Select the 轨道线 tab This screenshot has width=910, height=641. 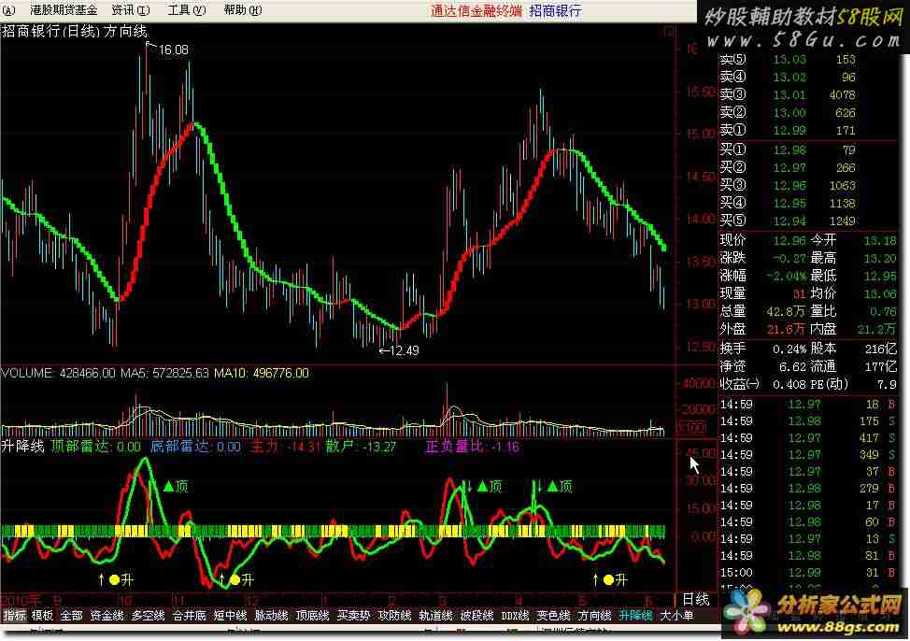(436, 615)
